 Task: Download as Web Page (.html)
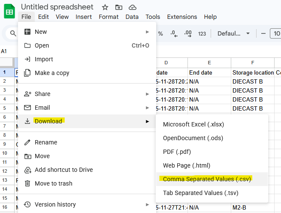pyautogui.click(x=212, y=165)
